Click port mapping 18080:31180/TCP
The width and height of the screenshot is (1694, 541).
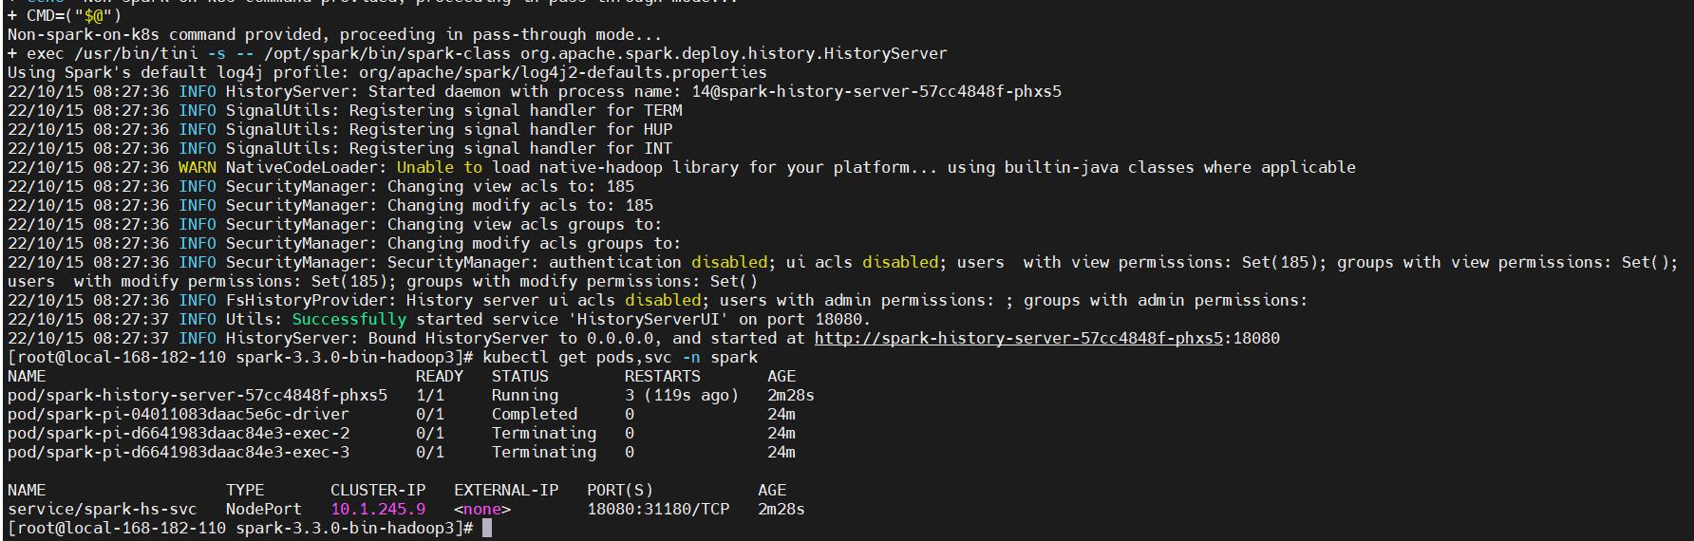pos(658,509)
